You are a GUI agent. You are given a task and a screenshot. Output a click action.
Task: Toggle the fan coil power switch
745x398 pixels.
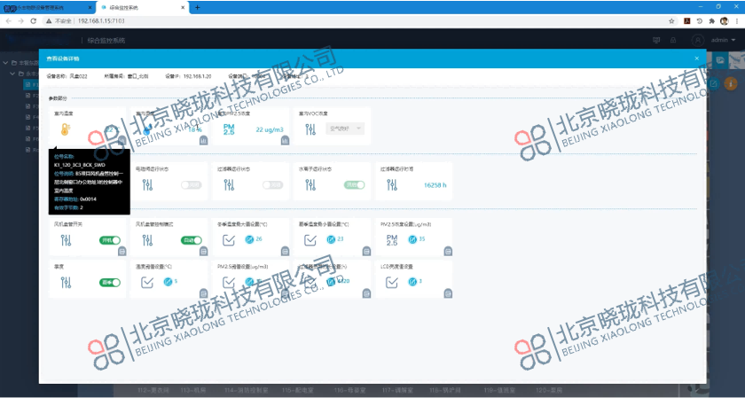pyautogui.click(x=109, y=240)
